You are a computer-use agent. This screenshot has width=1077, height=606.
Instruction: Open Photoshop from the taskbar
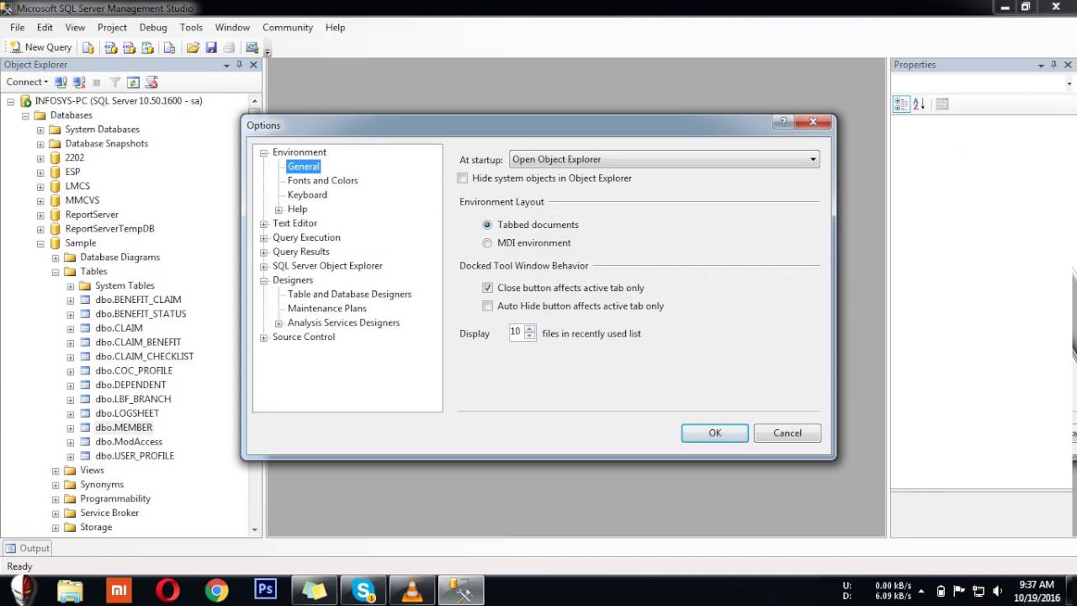tap(265, 591)
